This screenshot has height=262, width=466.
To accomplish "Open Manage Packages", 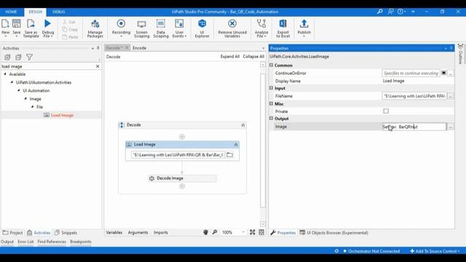I will 95,28.
